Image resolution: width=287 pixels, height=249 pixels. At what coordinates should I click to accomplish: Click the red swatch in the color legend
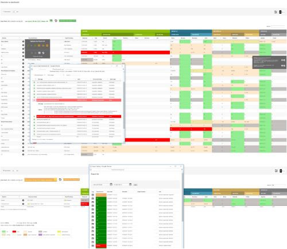click(14, 232)
